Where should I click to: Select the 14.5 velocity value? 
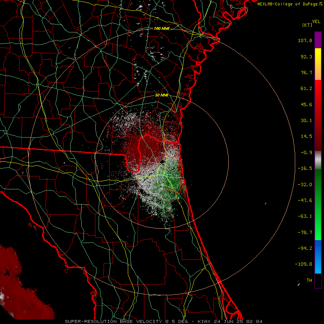[x=306, y=136]
